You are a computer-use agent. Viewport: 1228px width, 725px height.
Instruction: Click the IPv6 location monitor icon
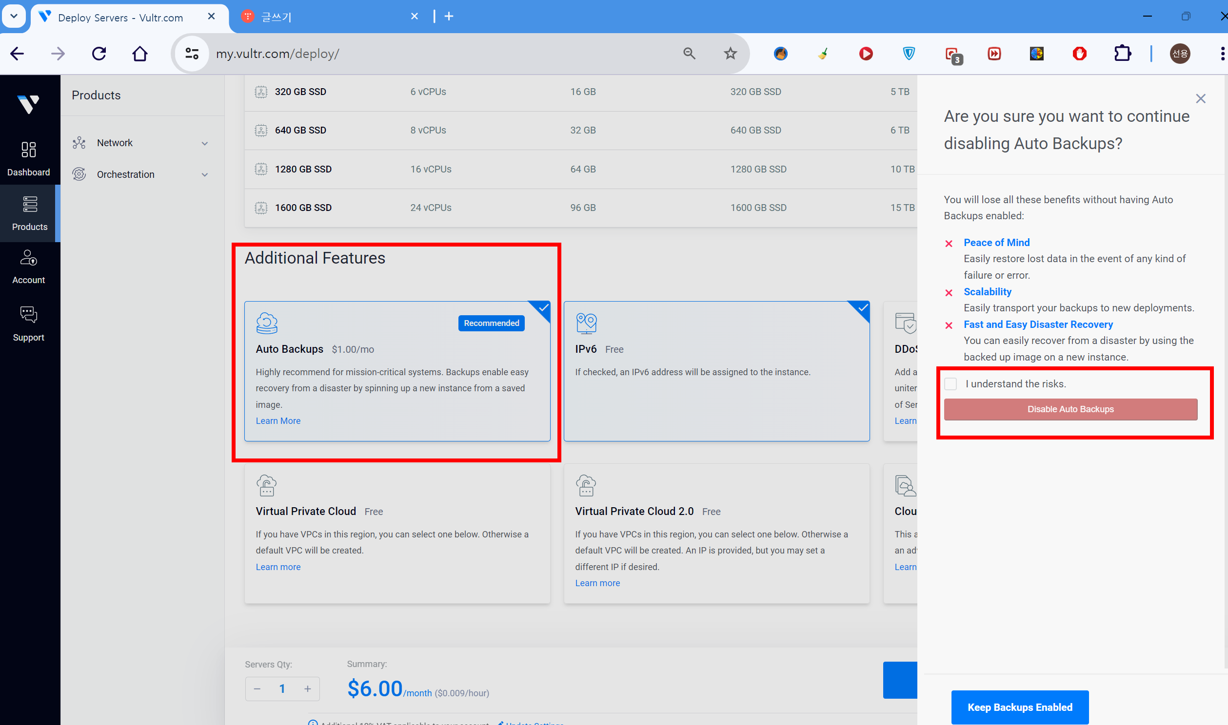pos(586,323)
